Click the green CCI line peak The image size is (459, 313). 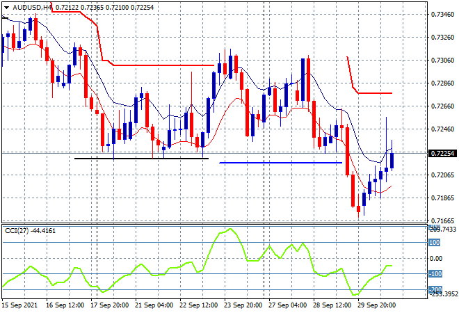[230, 229]
